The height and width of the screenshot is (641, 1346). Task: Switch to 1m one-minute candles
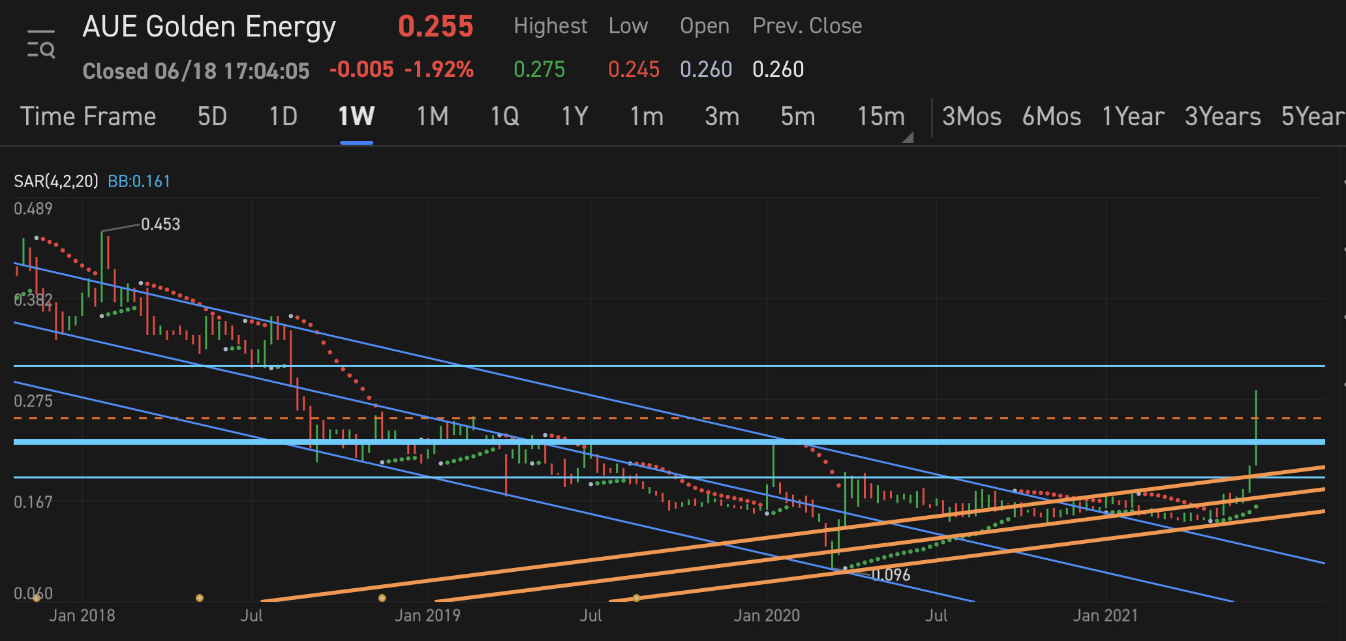(647, 117)
